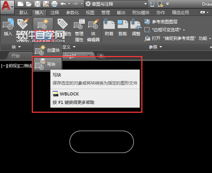Click the save to mobile device icon
The height and width of the screenshot is (173, 212).
click(160, 4)
